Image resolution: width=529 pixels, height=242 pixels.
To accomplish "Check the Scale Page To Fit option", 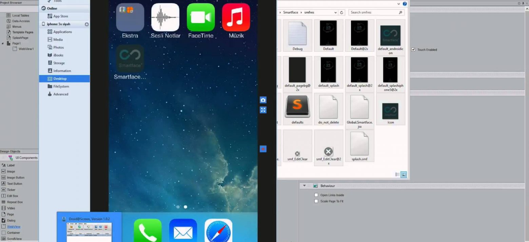I will point(316,201).
